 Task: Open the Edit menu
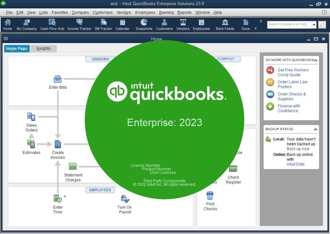[20, 13]
